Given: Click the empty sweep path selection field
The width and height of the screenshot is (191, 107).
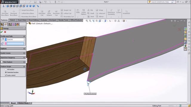Looking at the screenshot, I should click(x=15, y=44).
